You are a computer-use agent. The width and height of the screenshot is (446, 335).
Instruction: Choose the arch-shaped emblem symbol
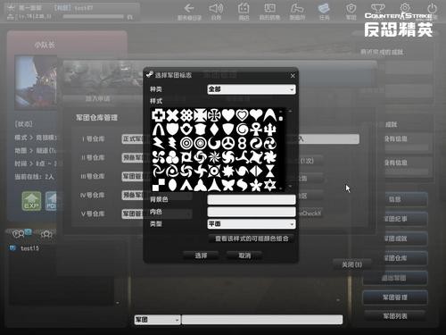pos(158,130)
